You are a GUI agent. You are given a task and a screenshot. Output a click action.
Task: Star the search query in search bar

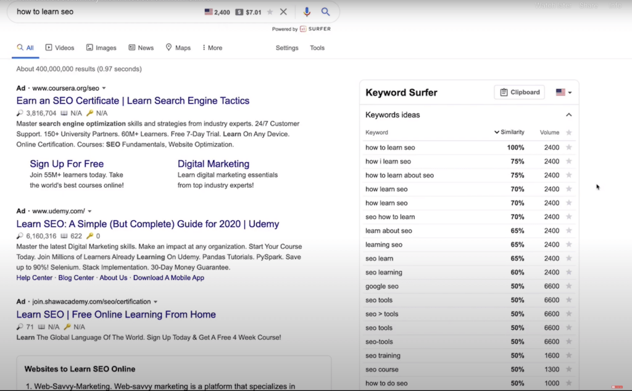[x=270, y=12]
